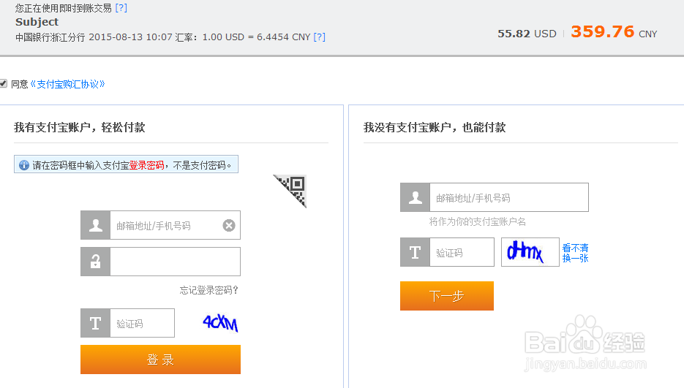Click the 忘记登录密码? link
Screen dimensions: 684x388
click(209, 290)
